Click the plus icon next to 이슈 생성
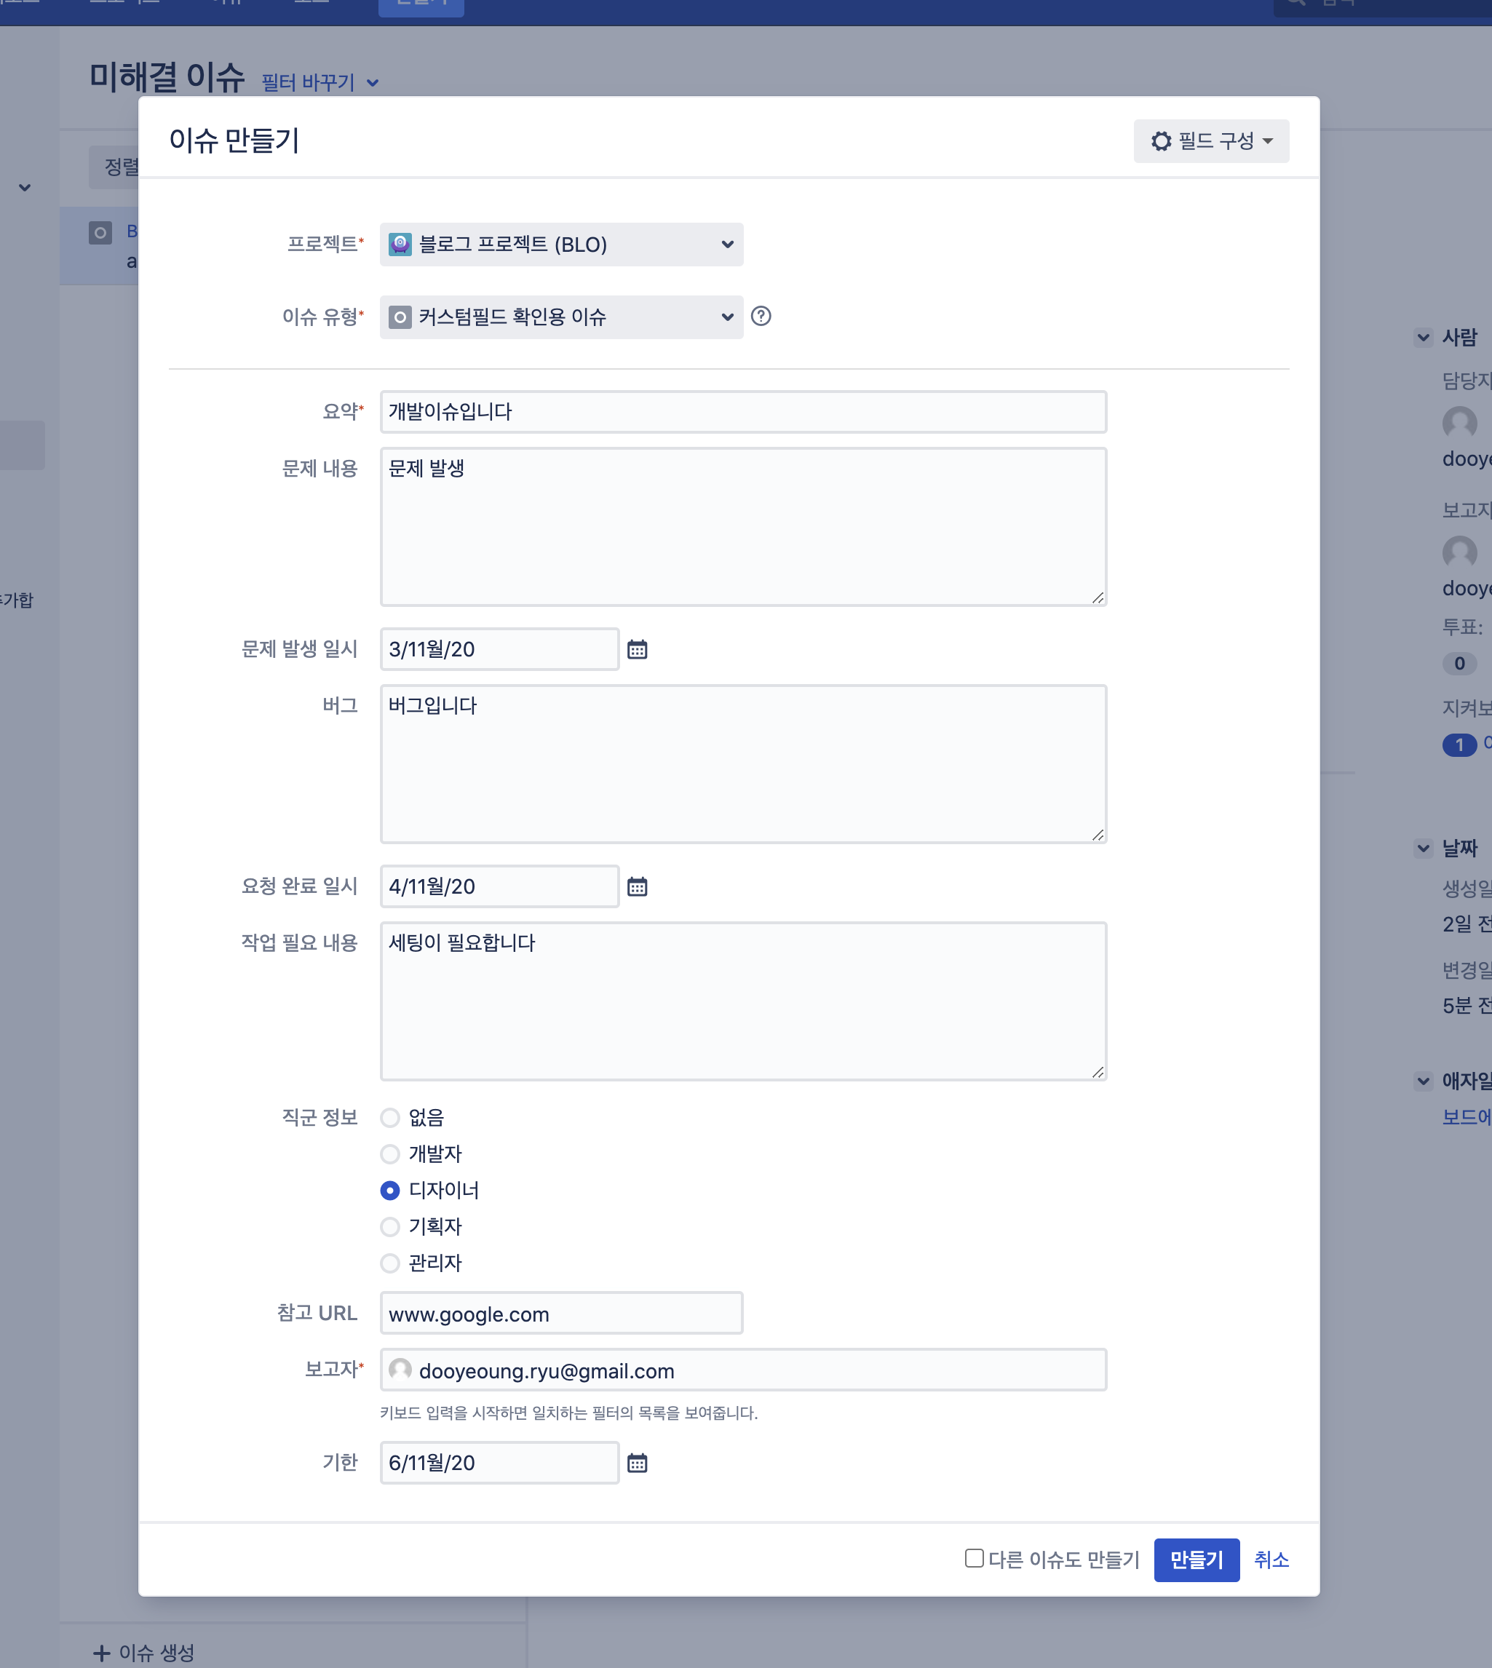The height and width of the screenshot is (1668, 1492). pyautogui.click(x=102, y=1653)
